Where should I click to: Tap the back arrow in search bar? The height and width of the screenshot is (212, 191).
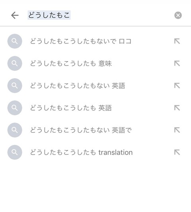coord(15,15)
